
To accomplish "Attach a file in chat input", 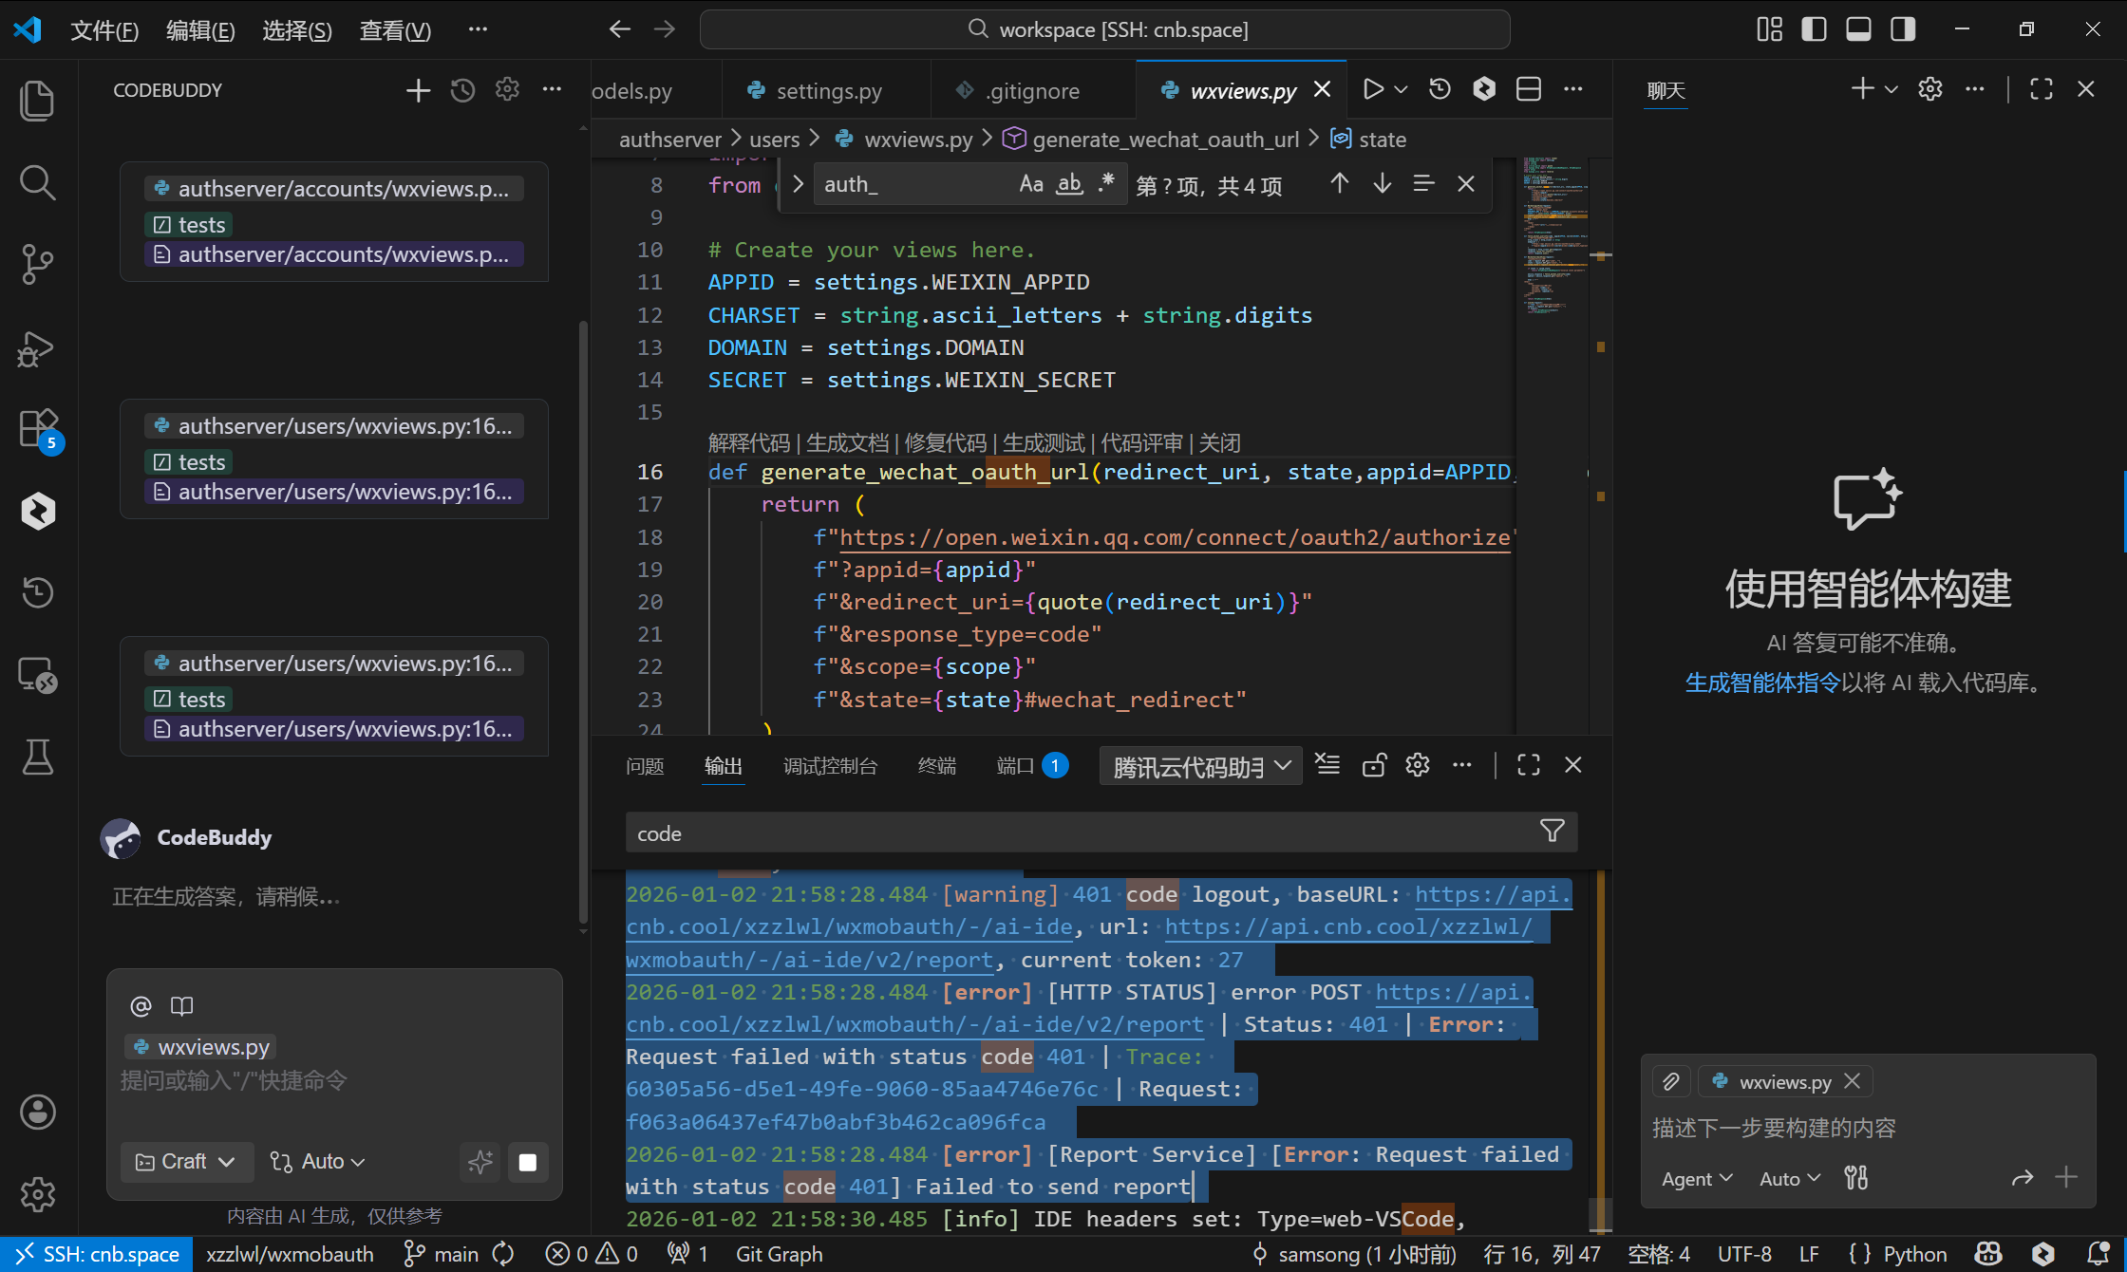I will 1671,1081.
